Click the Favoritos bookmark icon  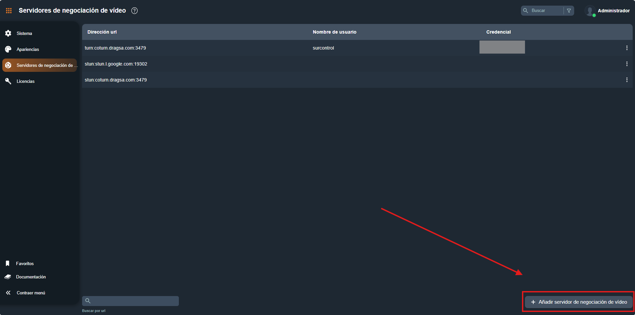coord(8,263)
